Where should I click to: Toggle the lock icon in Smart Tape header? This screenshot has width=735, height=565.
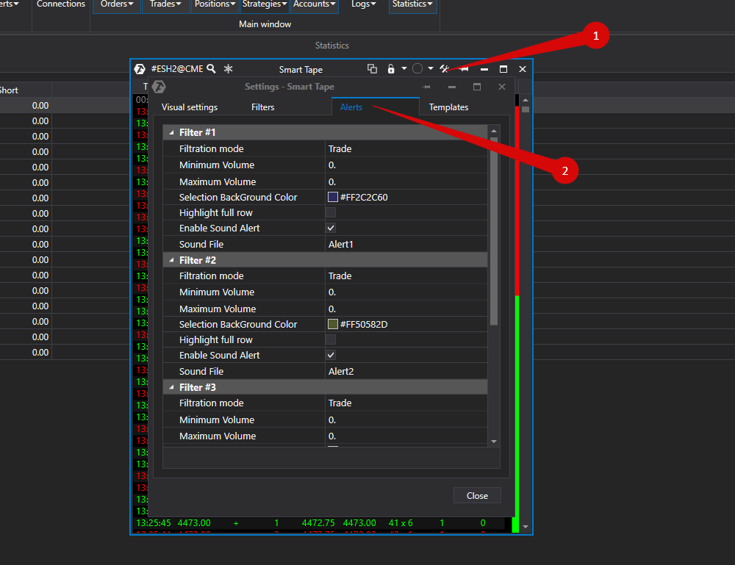[391, 69]
